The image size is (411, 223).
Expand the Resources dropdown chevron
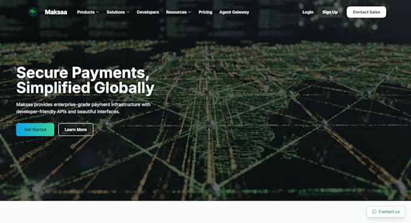[x=190, y=12]
